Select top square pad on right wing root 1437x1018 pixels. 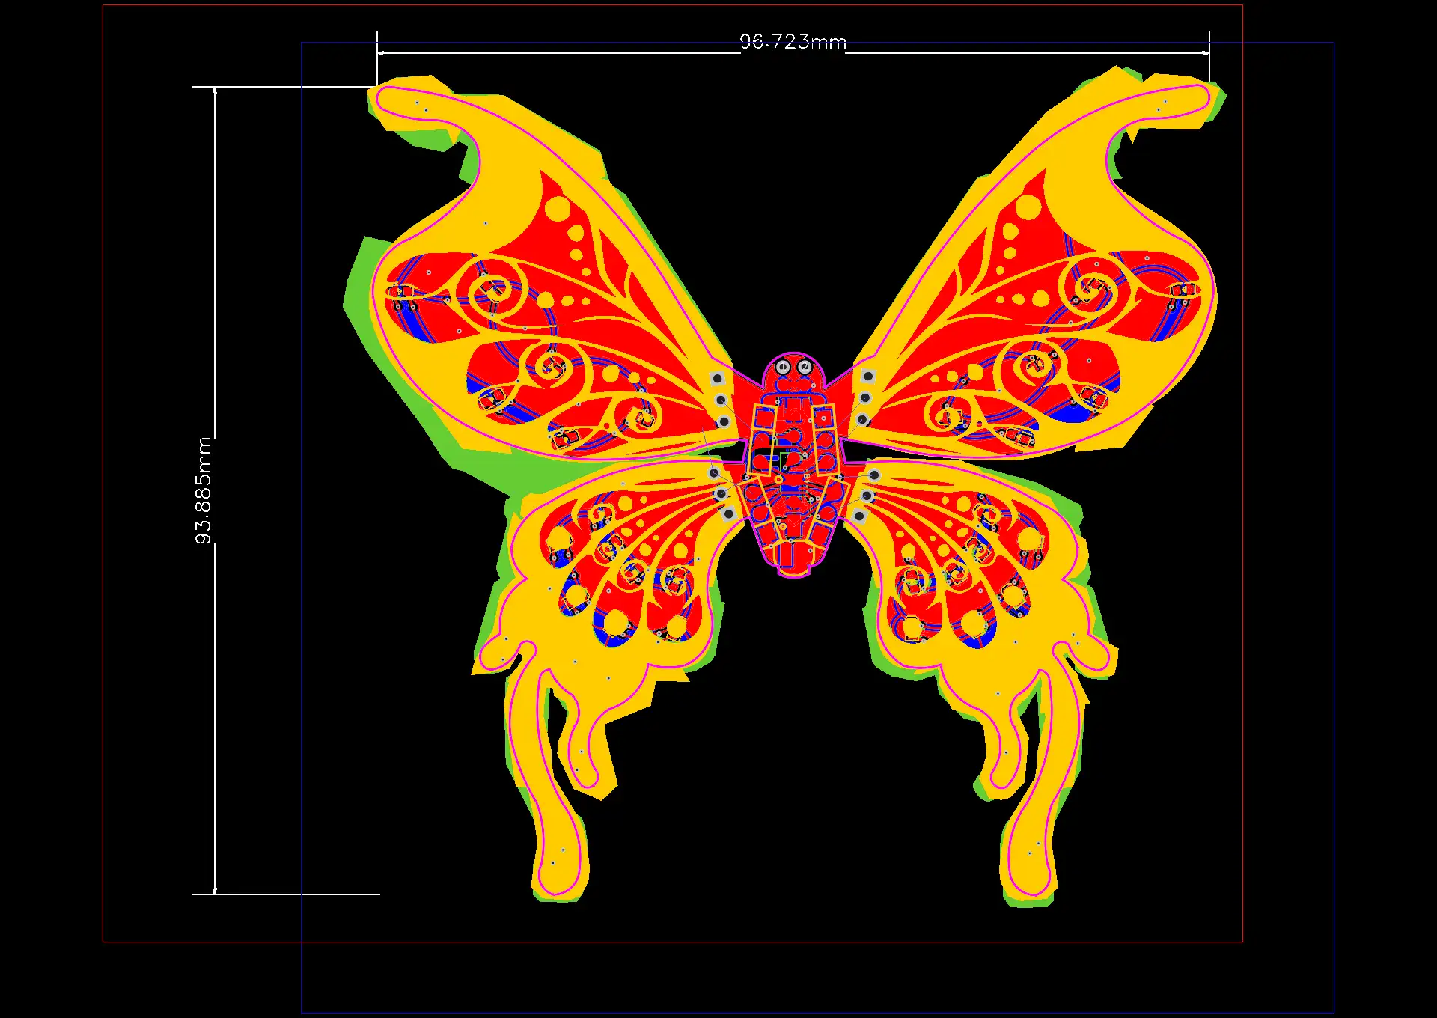868,377
